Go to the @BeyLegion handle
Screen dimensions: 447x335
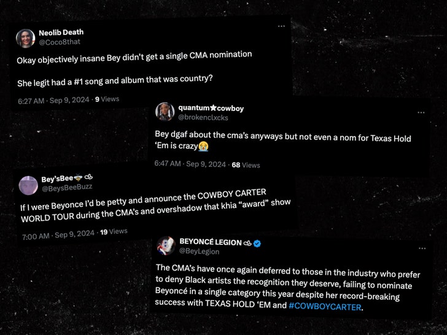tap(200, 252)
